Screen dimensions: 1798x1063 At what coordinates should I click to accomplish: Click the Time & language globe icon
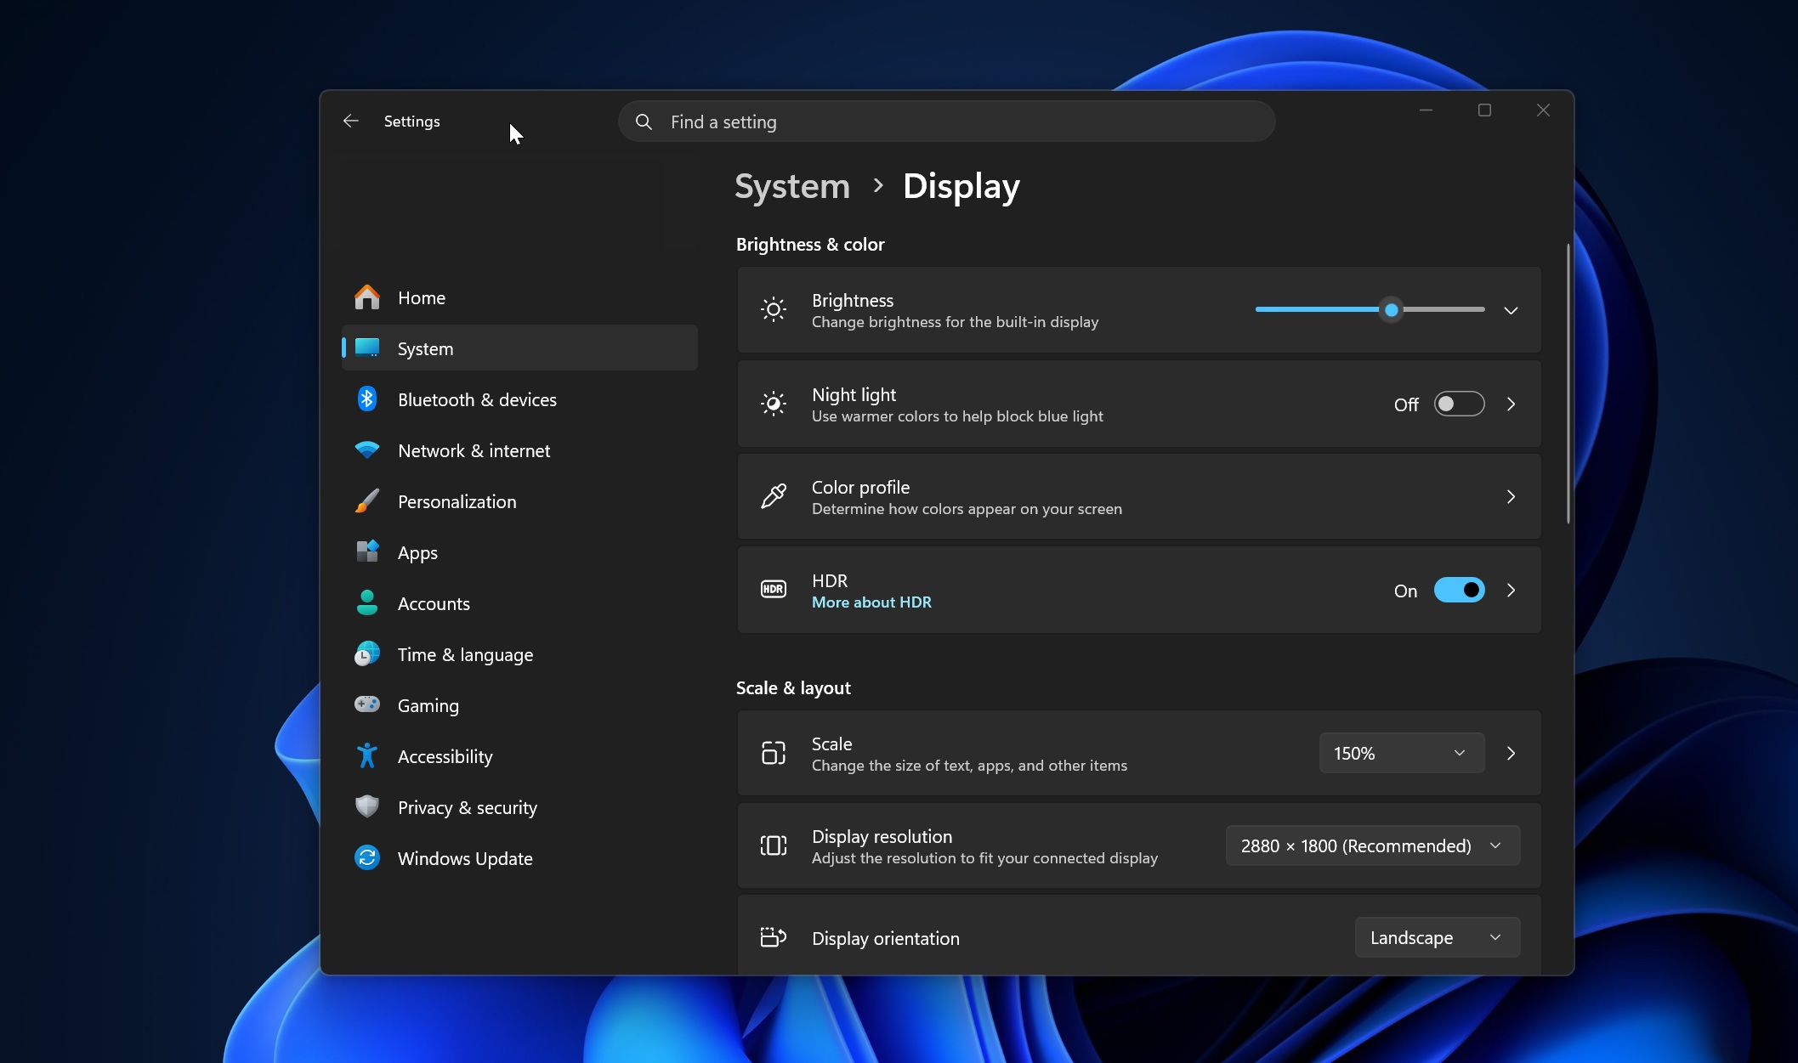click(x=367, y=653)
